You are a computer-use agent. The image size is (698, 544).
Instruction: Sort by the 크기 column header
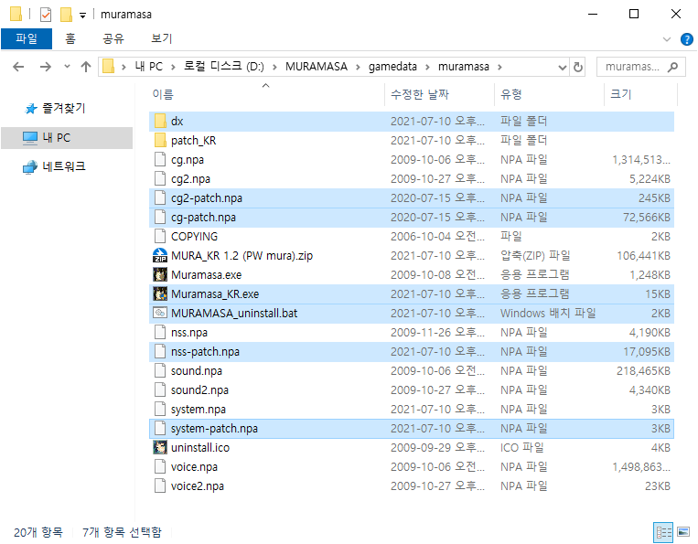(x=640, y=94)
